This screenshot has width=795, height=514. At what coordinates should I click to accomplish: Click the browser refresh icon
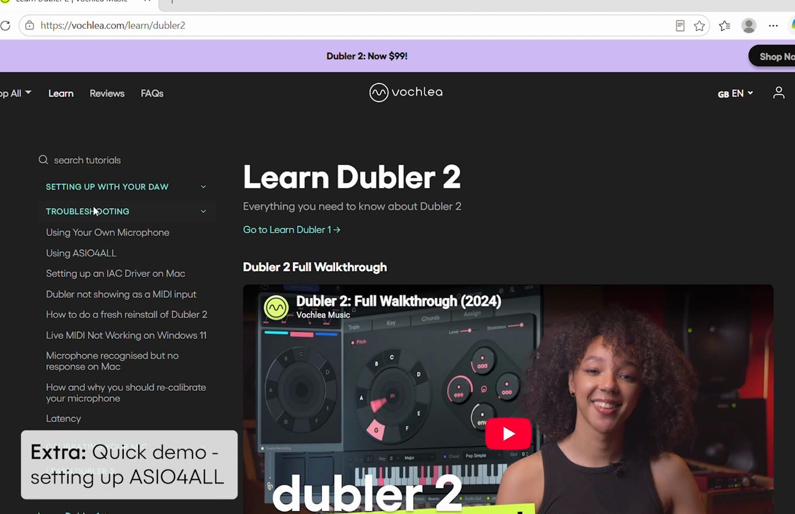point(5,26)
